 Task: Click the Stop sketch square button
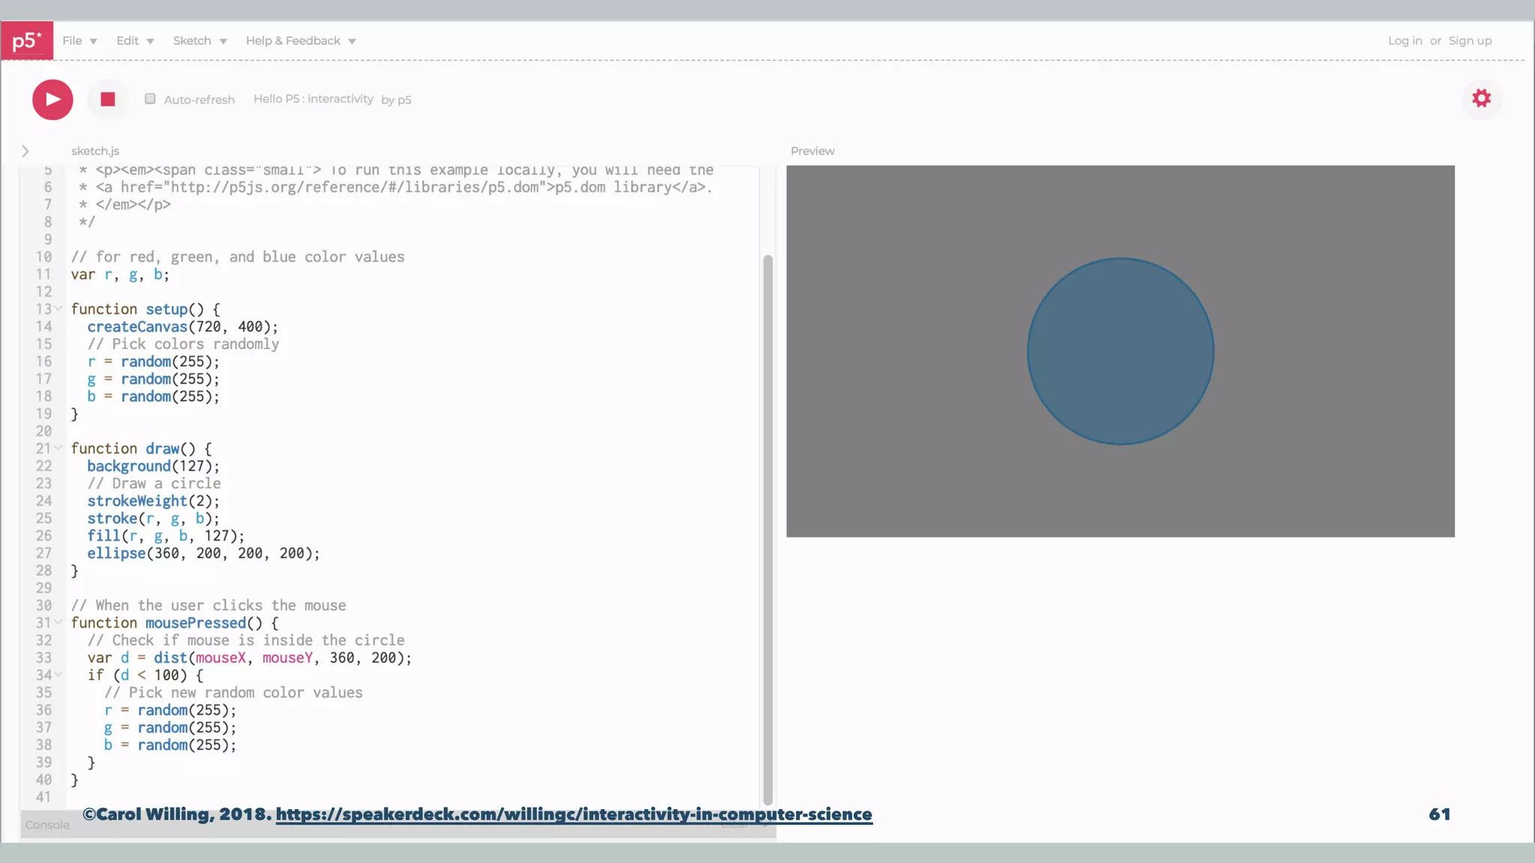coord(108,99)
